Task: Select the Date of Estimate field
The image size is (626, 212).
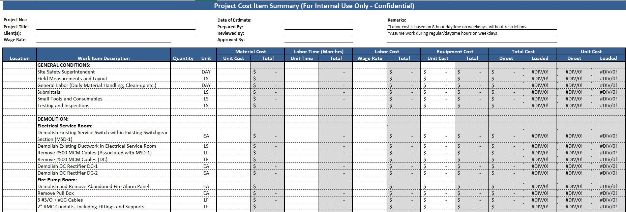Action: 319,20
